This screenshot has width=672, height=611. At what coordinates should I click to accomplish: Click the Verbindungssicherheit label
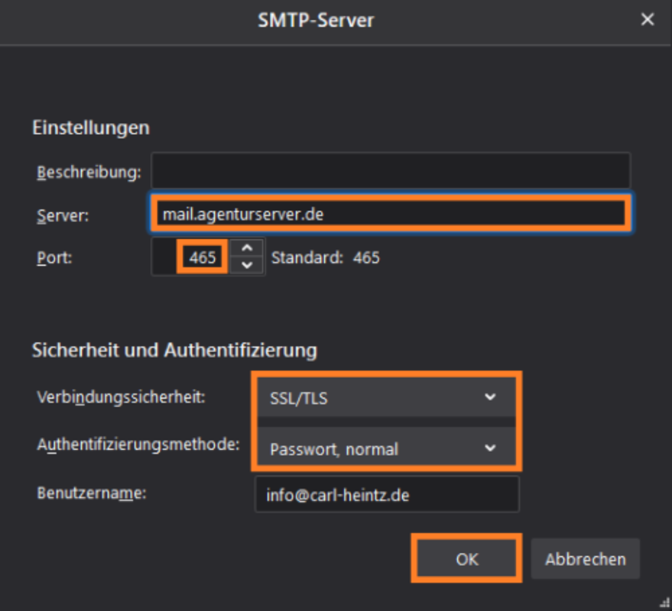click(x=122, y=397)
